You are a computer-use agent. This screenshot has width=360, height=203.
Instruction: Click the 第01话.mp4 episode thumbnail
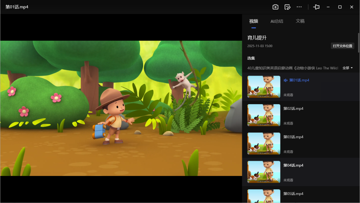264,87
